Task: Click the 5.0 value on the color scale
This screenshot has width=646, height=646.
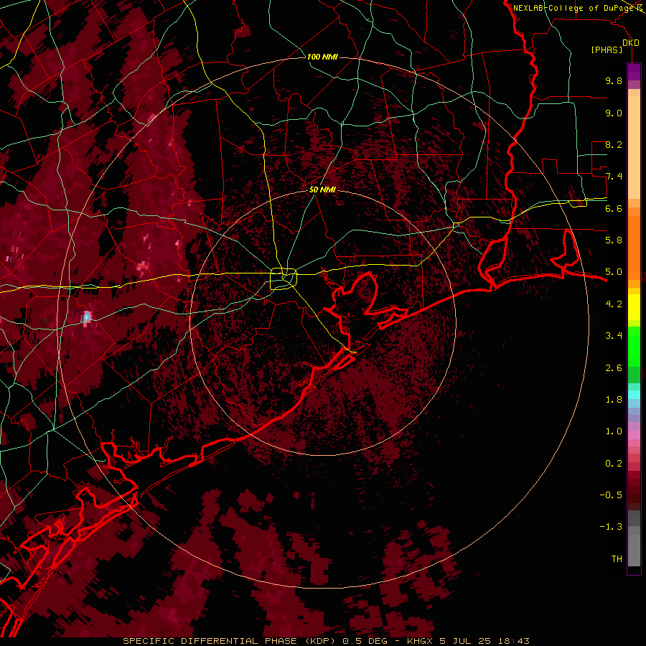Action: coord(614,272)
